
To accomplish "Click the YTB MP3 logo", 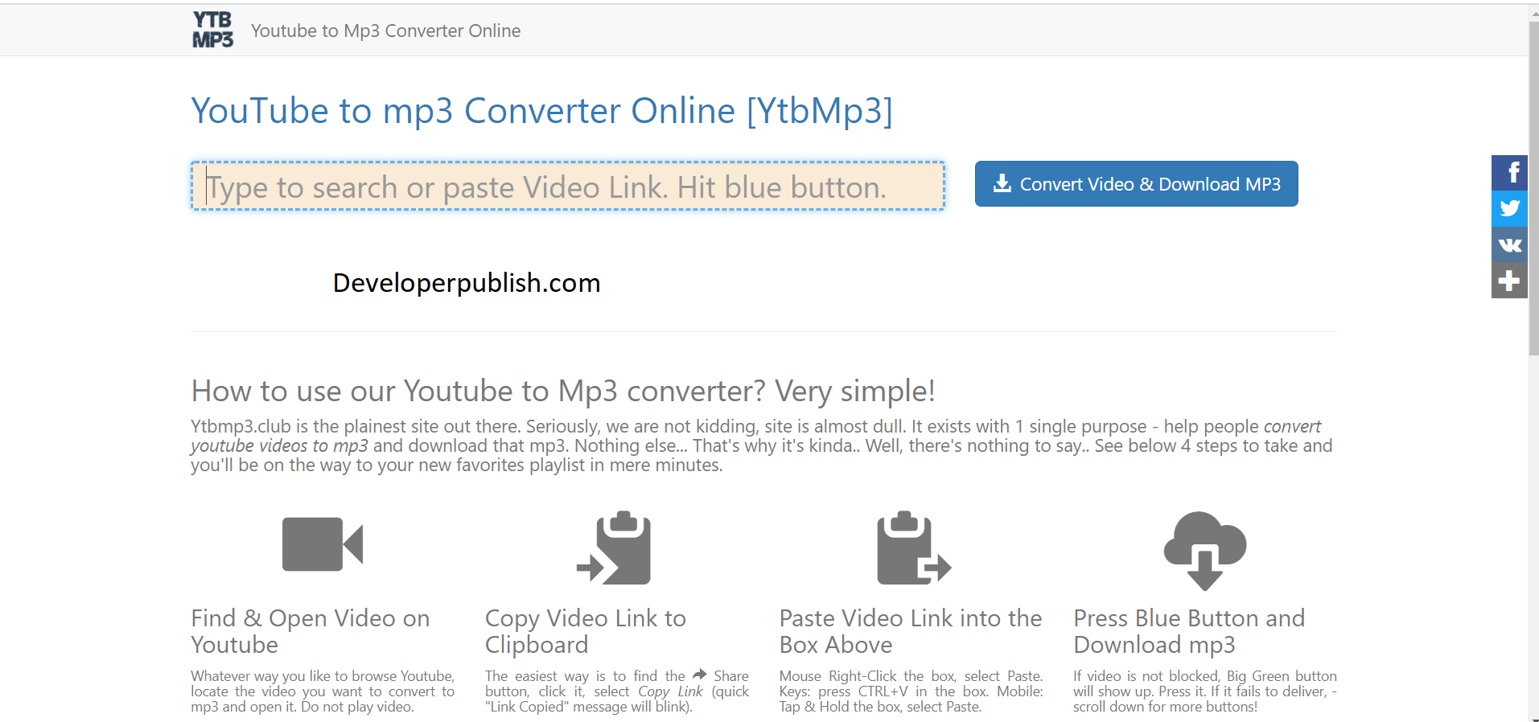I will click(x=212, y=30).
